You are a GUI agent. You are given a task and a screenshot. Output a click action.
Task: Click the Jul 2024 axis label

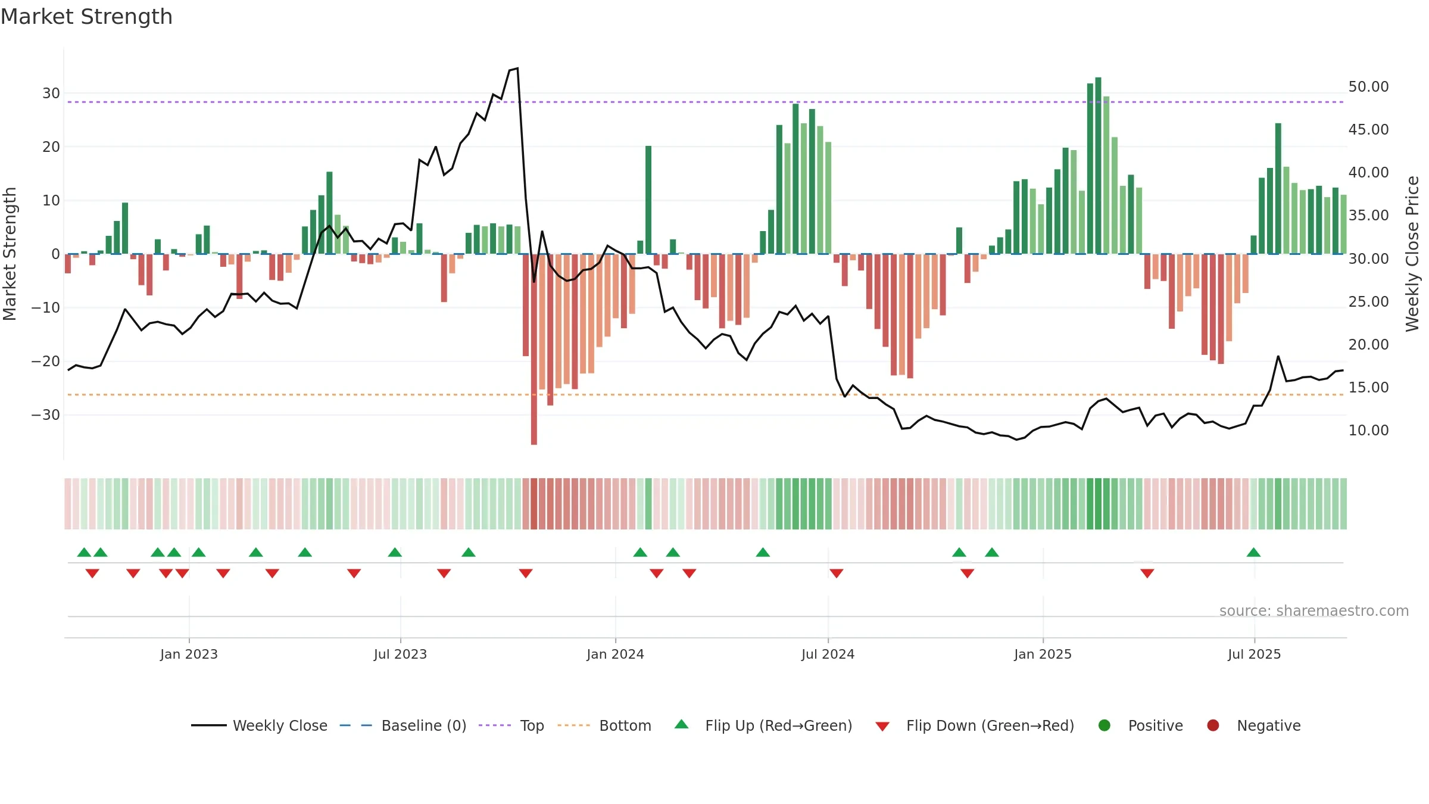[828, 654]
